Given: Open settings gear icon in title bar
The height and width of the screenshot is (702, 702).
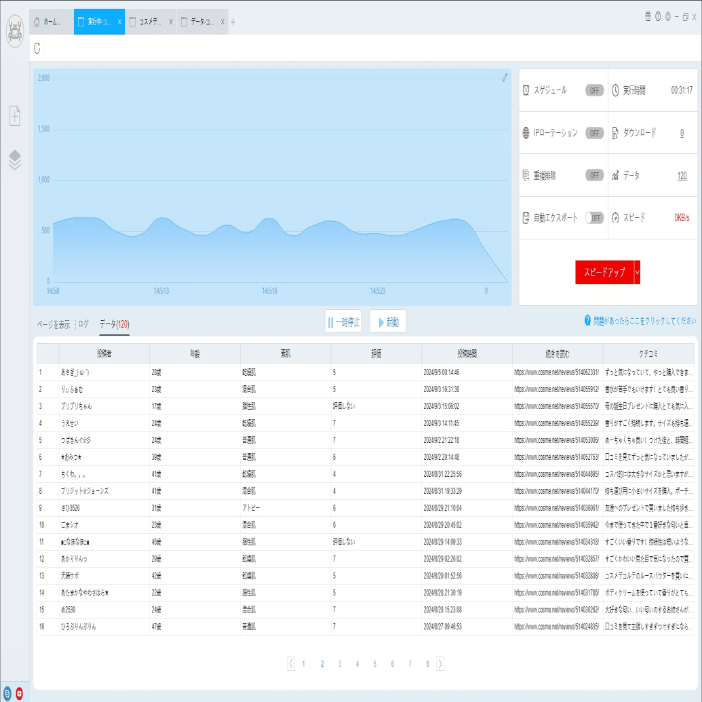Looking at the screenshot, I should click(x=668, y=16).
